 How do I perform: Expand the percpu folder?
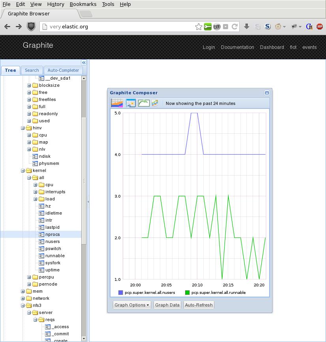[29, 277]
